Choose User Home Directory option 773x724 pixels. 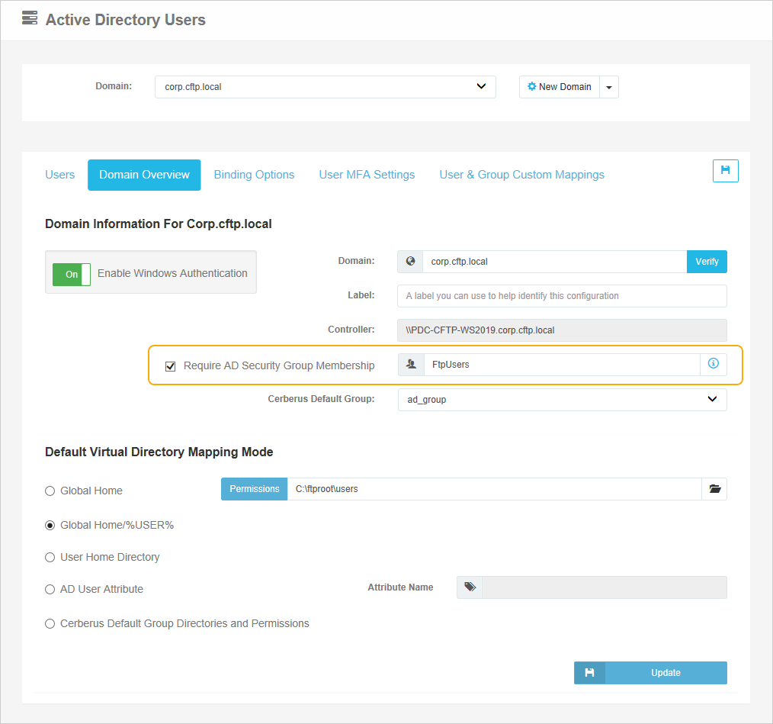pyautogui.click(x=50, y=557)
